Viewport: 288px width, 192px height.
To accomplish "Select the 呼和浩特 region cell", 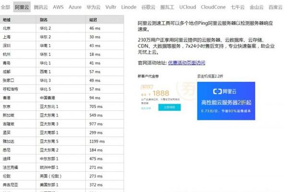I will pyautogui.click(x=18, y=89).
